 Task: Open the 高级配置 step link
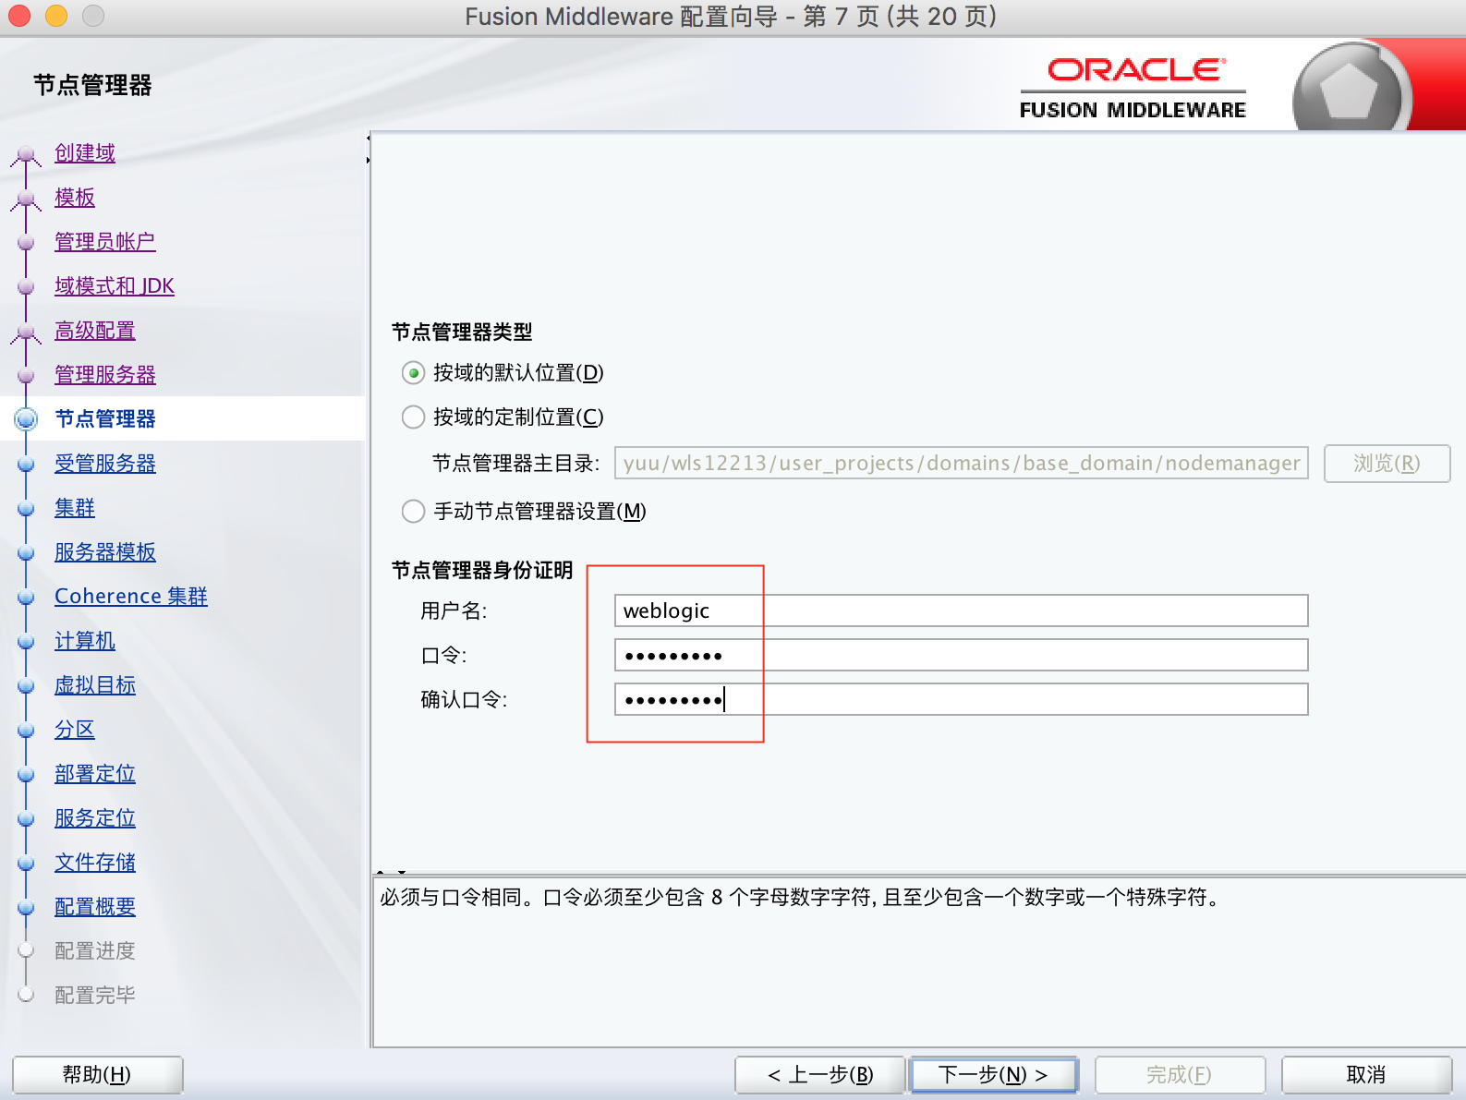(95, 331)
